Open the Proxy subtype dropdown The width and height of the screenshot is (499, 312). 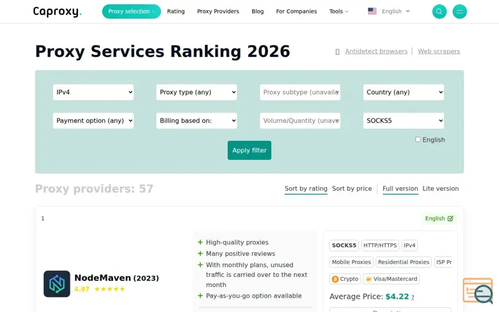click(x=300, y=92)
